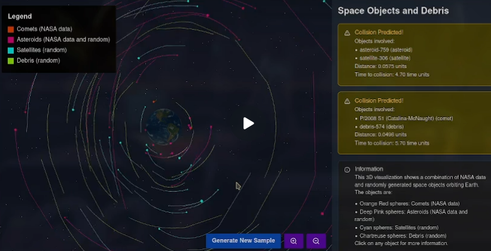Click 'Time to collision: 4.70 time units'
The height and width of the screenshot is (251, 491).
click(392, 75)
